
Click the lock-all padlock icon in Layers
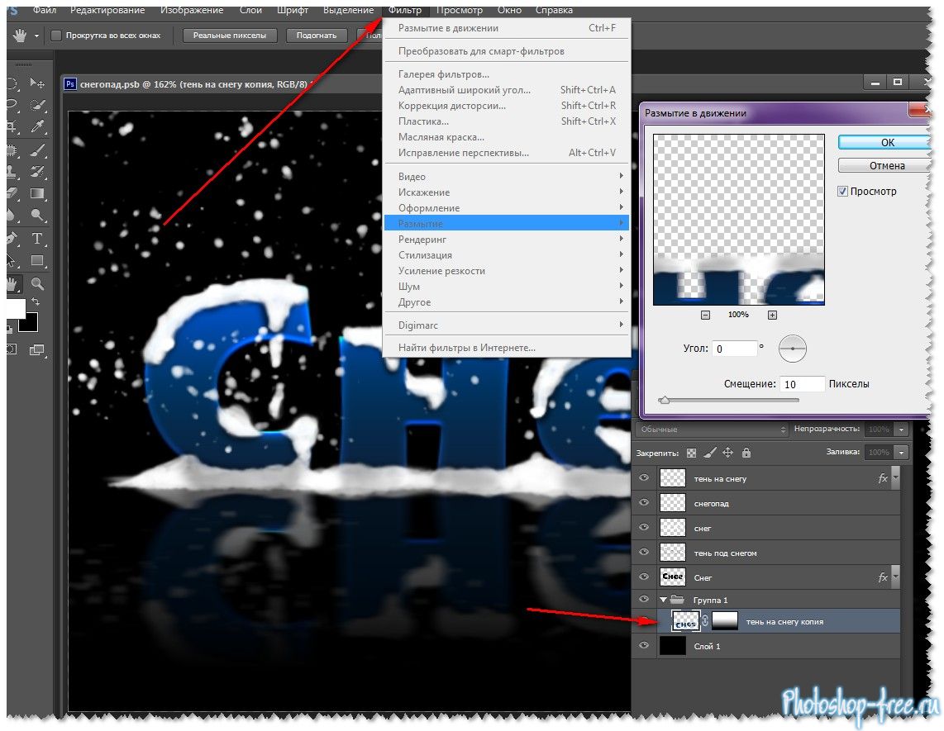[746, 453]
